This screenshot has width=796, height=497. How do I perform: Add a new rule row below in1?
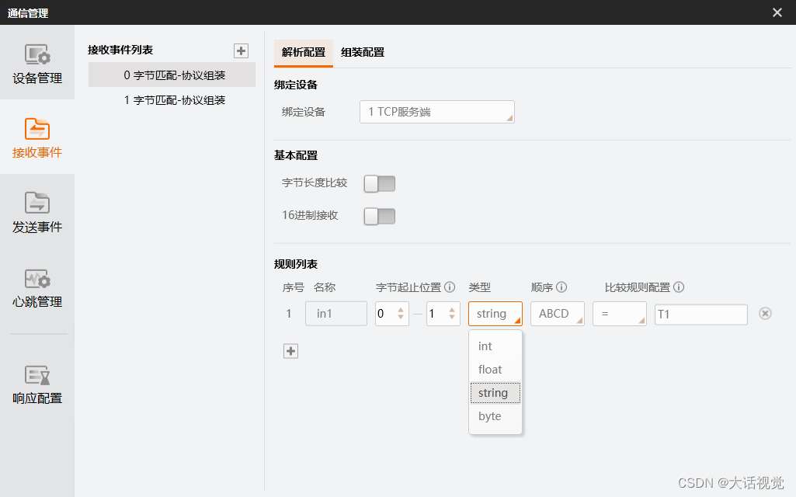point(291,351)
